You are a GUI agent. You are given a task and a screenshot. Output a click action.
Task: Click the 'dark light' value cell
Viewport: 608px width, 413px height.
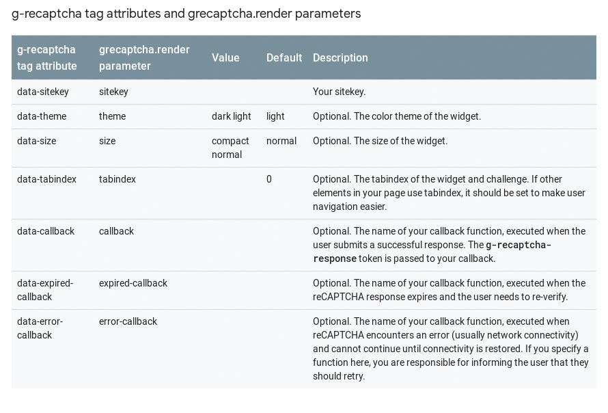(231, 116)
